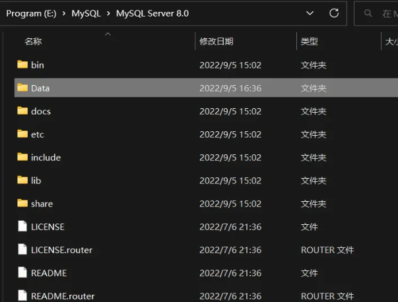This screenshot has width=398, height=302.
Task: Click the search magnifier icon
Action: (x=368, y=13)
